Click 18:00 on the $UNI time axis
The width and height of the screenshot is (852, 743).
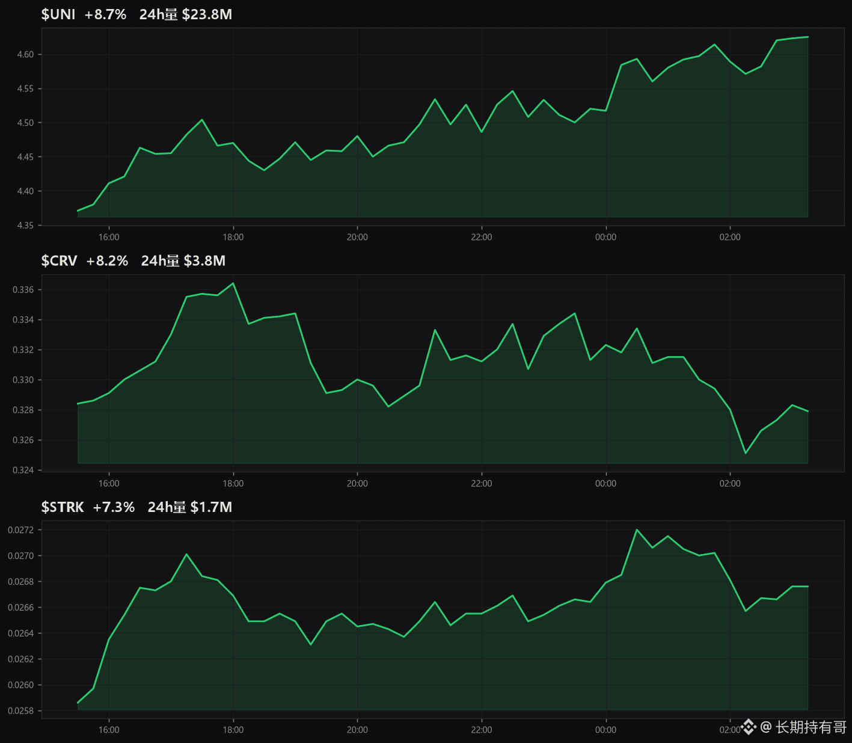(x=233, y=237)
